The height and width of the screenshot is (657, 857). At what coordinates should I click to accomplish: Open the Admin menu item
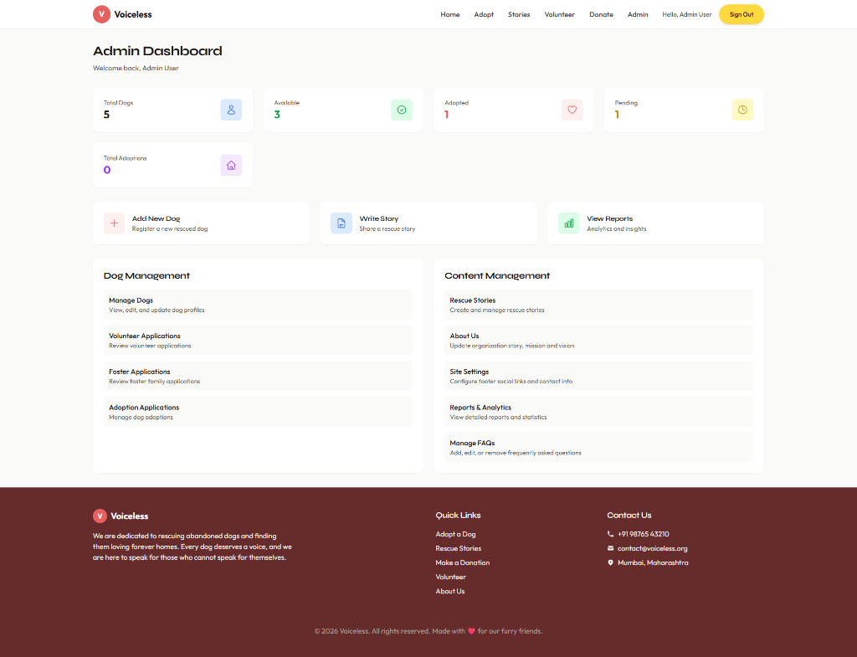pyautogui.click(x=638, y=14)
